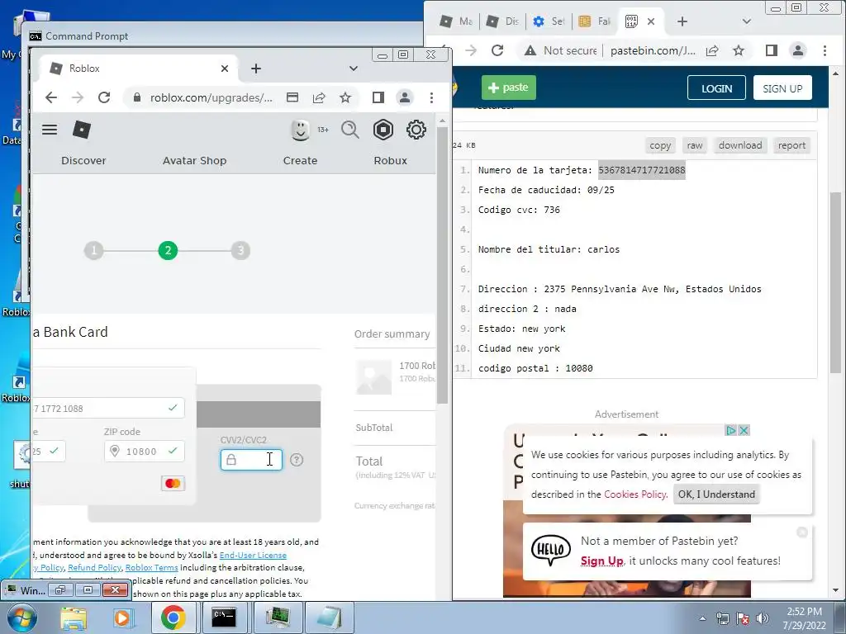
Task: Open new tab in Roblox window
Action: pyautogui.click(x=256, y=69)
